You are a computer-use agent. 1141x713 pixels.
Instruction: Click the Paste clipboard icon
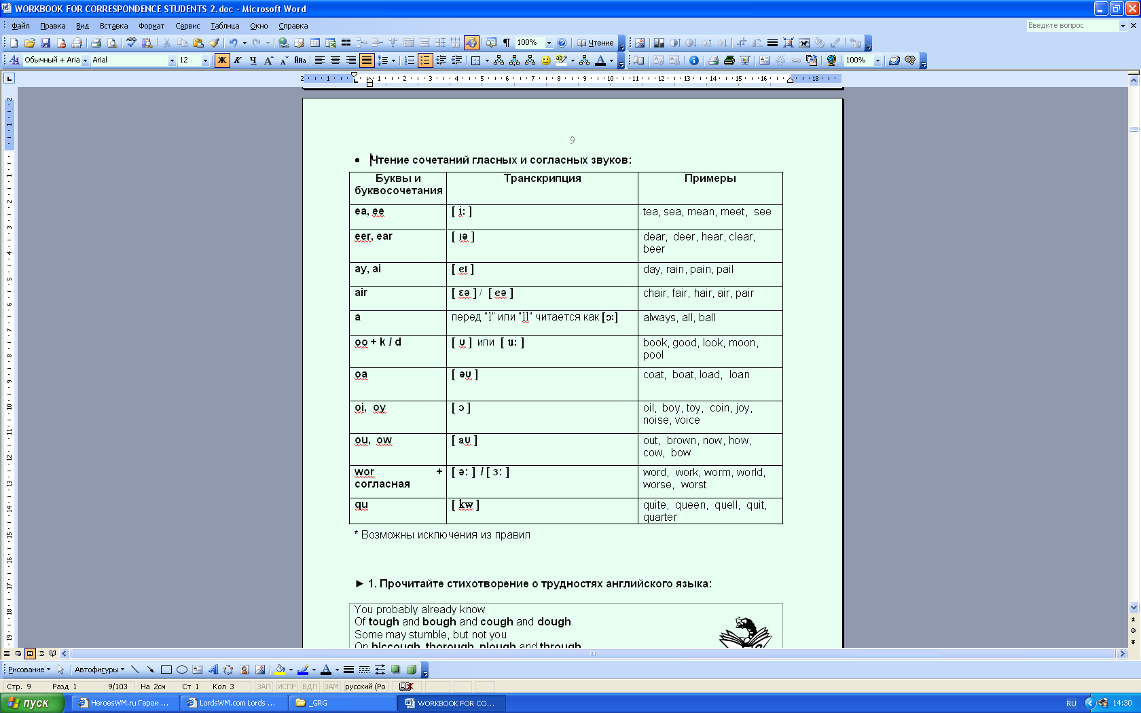(198, 43)
